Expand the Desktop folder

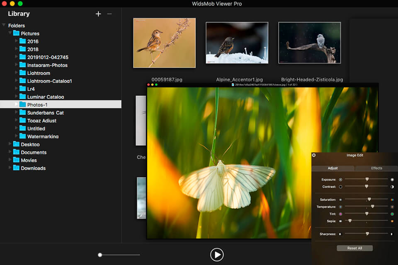coord(10,144)
